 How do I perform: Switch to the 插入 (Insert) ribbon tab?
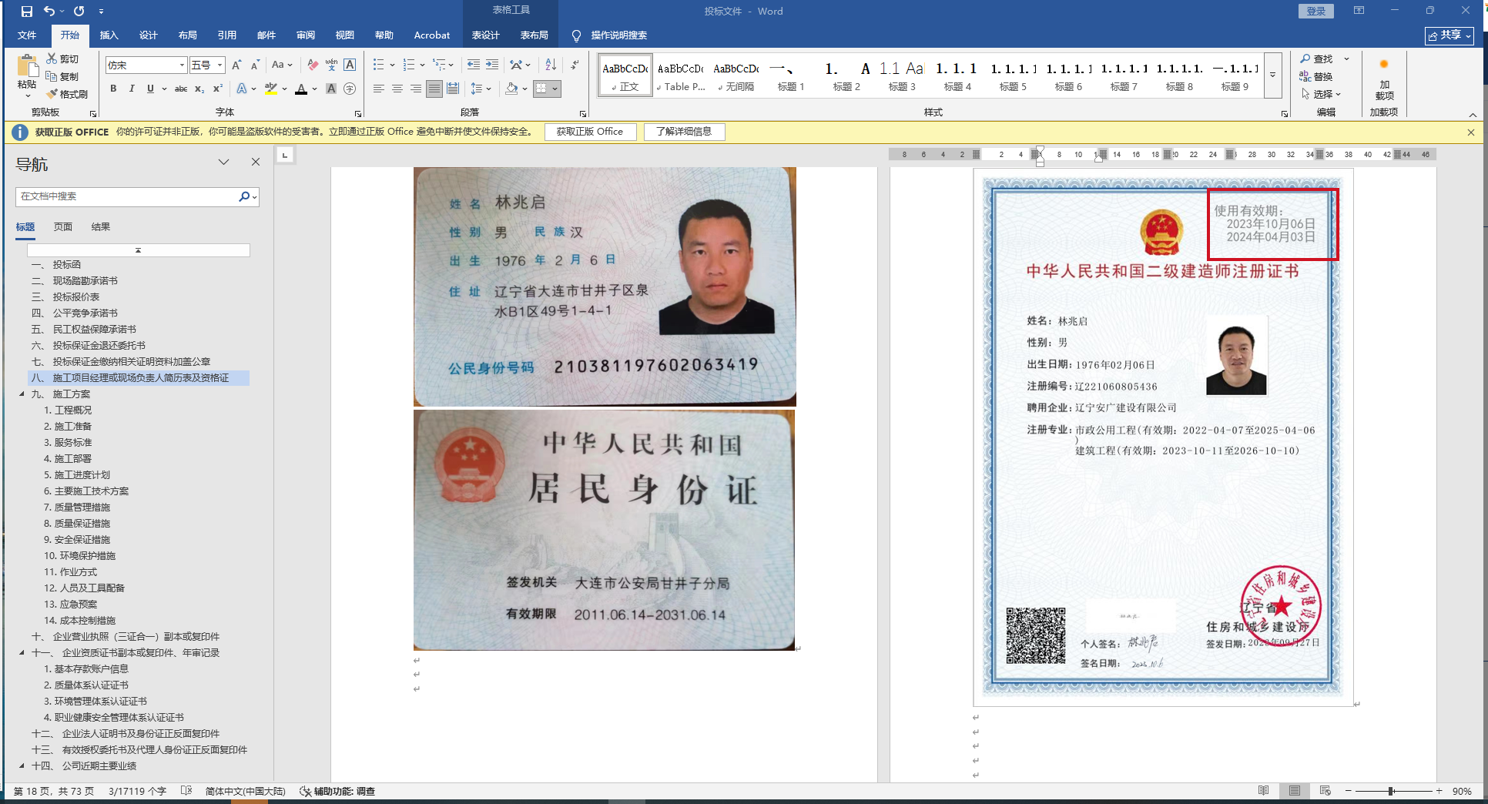(x=109, y=35)
